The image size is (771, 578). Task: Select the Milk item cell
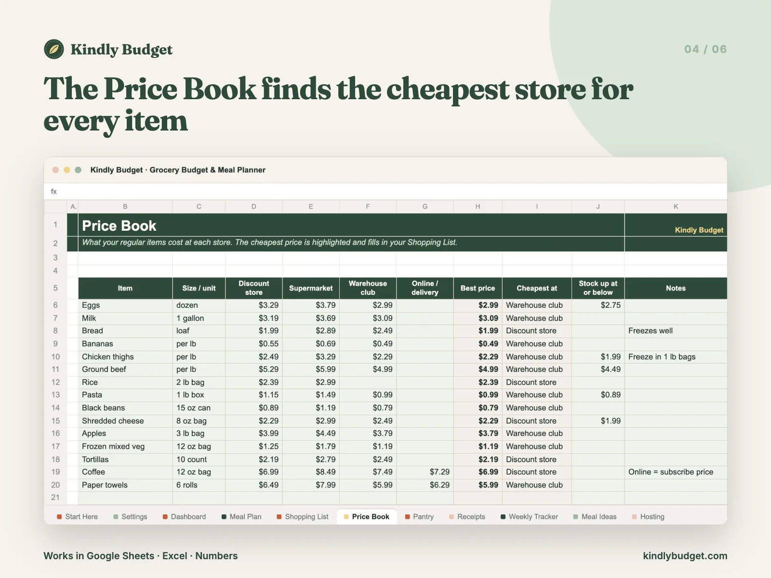125,318
